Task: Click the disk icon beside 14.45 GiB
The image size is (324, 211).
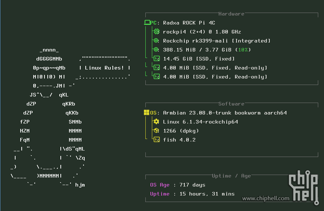Action: coord(157,59)
